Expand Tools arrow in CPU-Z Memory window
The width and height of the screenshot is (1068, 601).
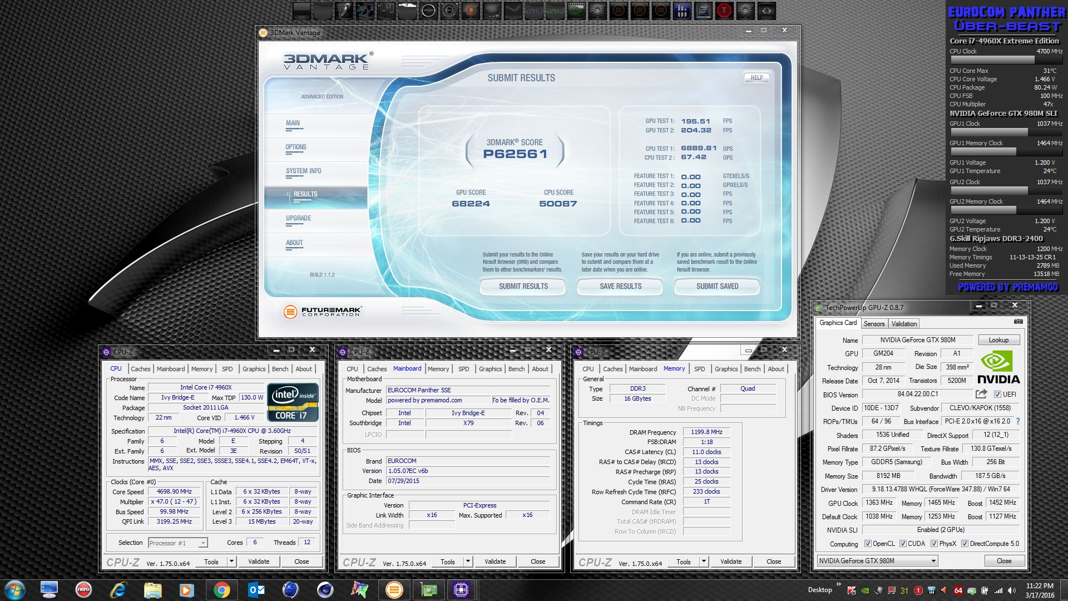pos(704,561)
